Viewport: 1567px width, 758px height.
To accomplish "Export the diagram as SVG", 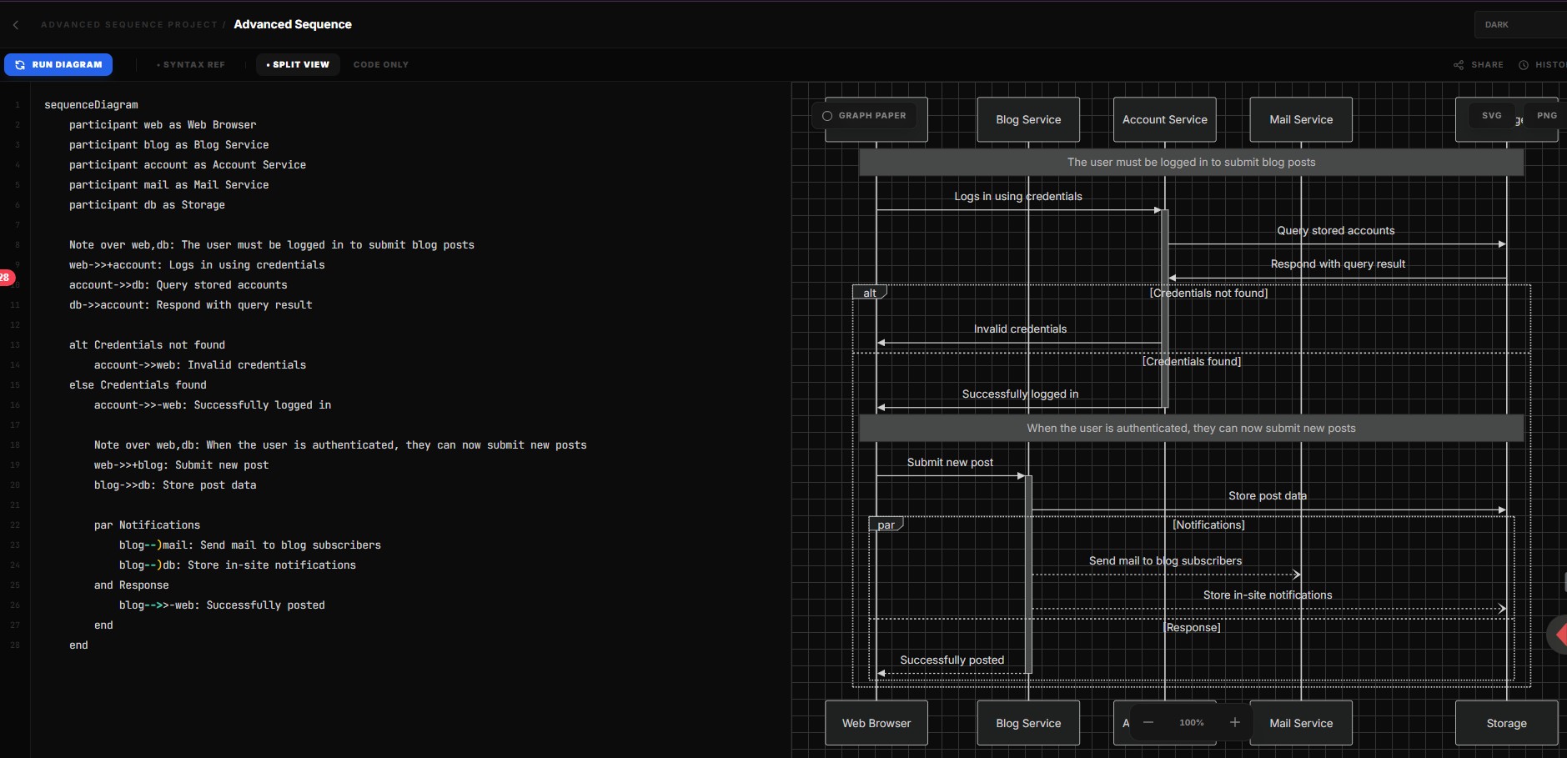I will (1491, 115).
